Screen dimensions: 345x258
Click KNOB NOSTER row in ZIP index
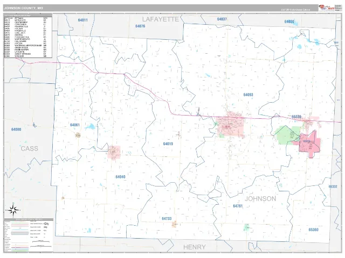[25, 49]
